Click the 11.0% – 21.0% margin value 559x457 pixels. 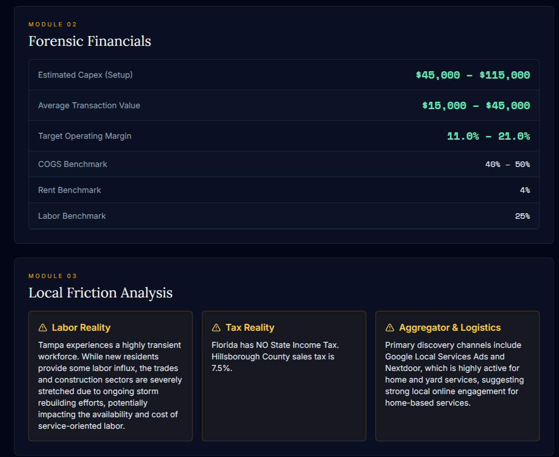[488, 136]
